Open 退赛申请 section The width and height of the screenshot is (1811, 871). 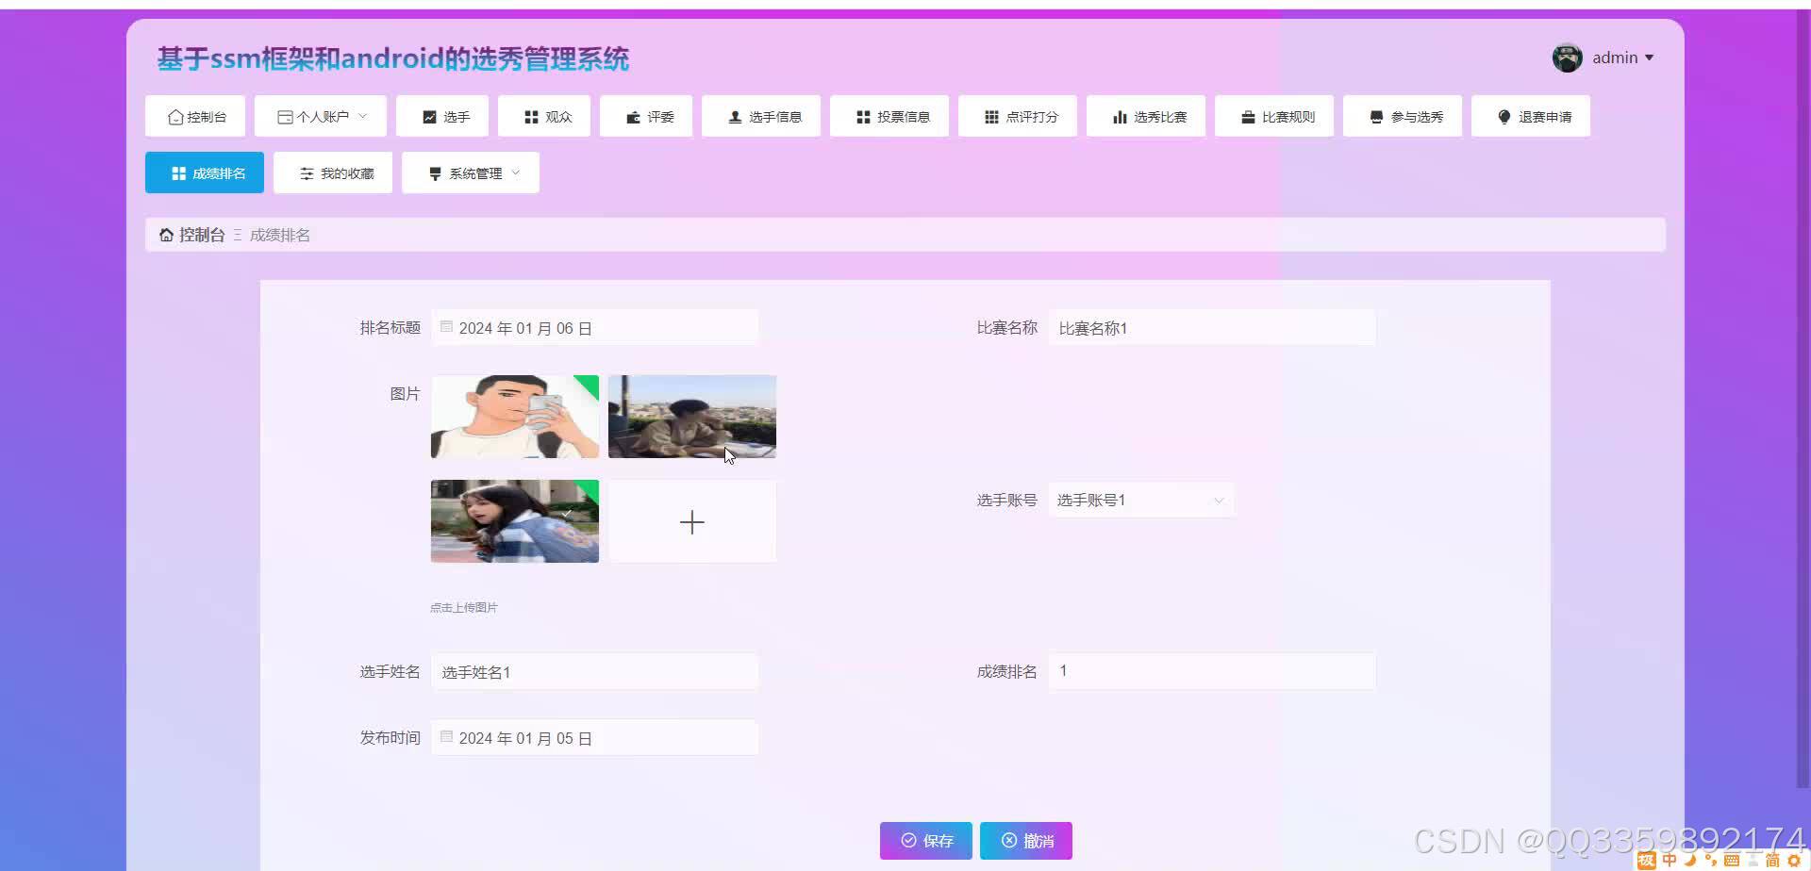click(x=1531, y=117)
